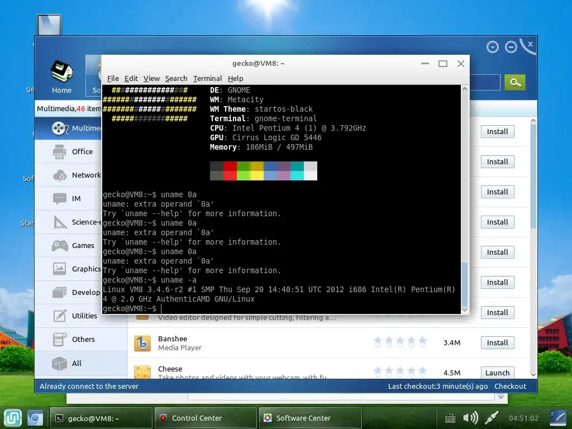Select the Development category icon
Image resolution: width=572 pixels, height=429 pixels.
pyautogui.click(x=59, y=292)
